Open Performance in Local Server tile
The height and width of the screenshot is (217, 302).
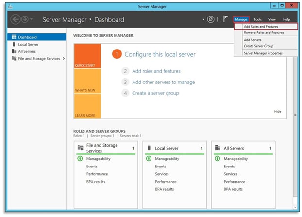click(x=166, y=182)
